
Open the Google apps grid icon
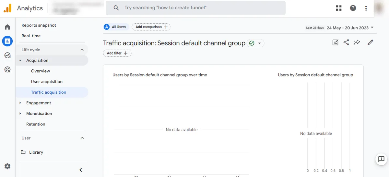pos(339,8)
